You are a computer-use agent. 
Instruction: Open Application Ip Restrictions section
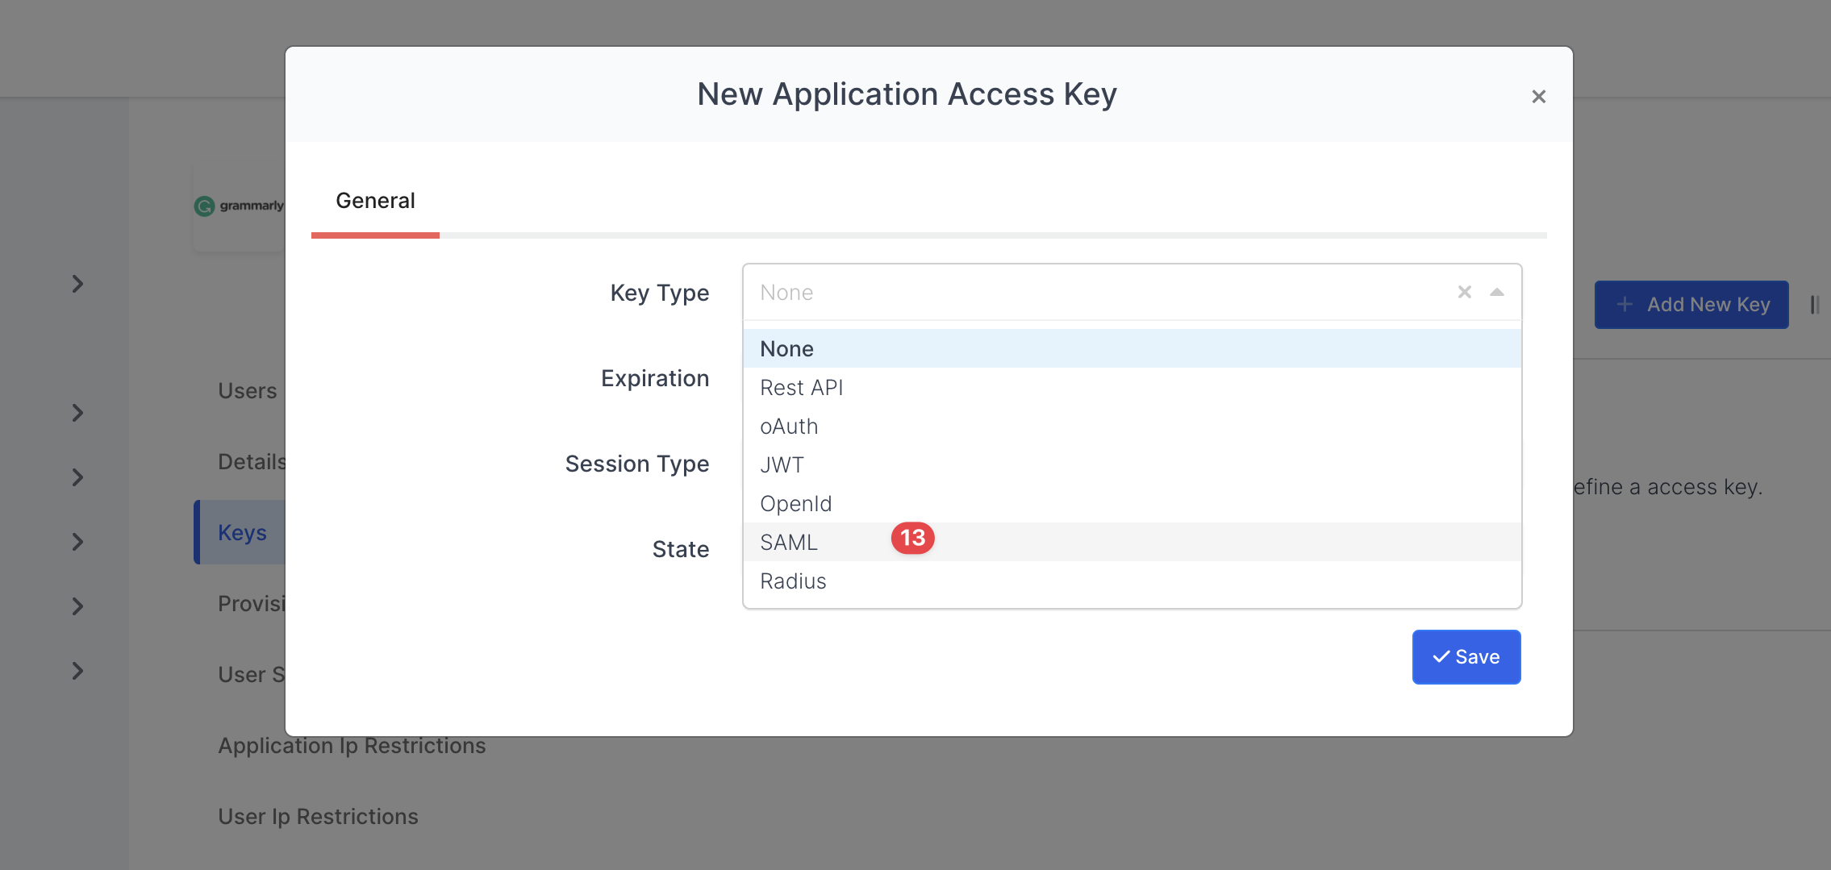[352, 746]
